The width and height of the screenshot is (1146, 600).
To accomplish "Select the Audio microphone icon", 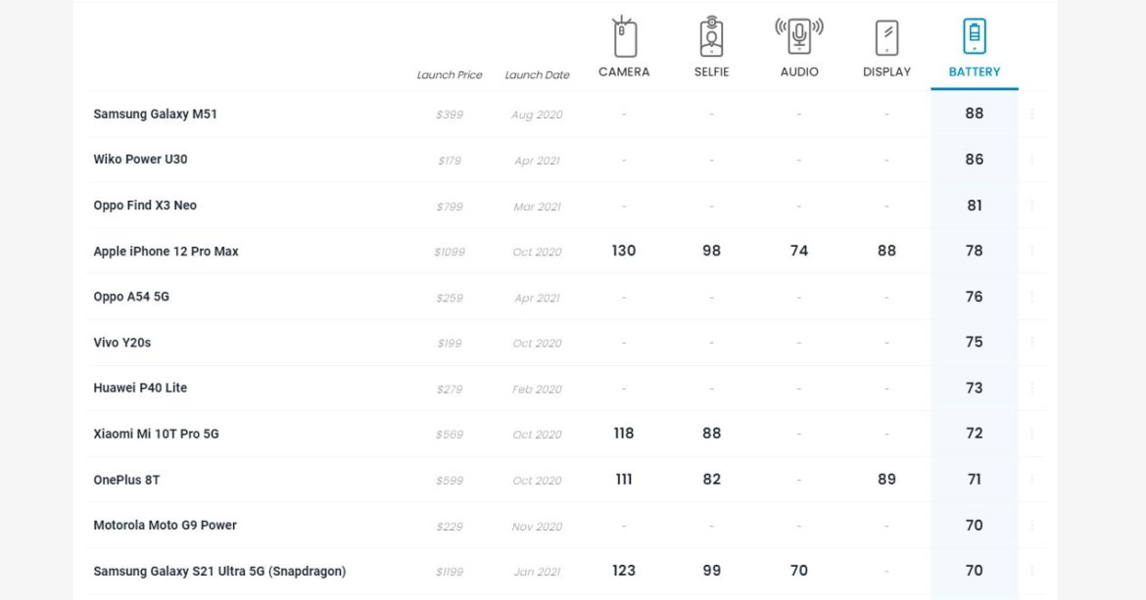I will (x=799, y=37).
